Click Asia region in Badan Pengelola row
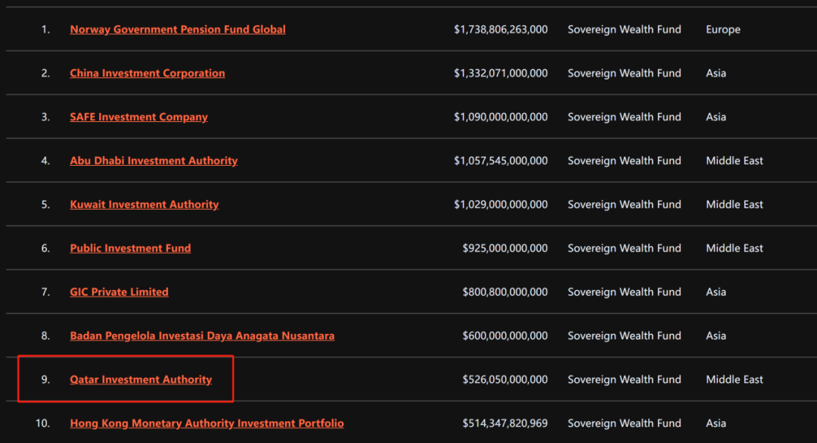This screenshot has height=443, width=817. tap(716, 336)
